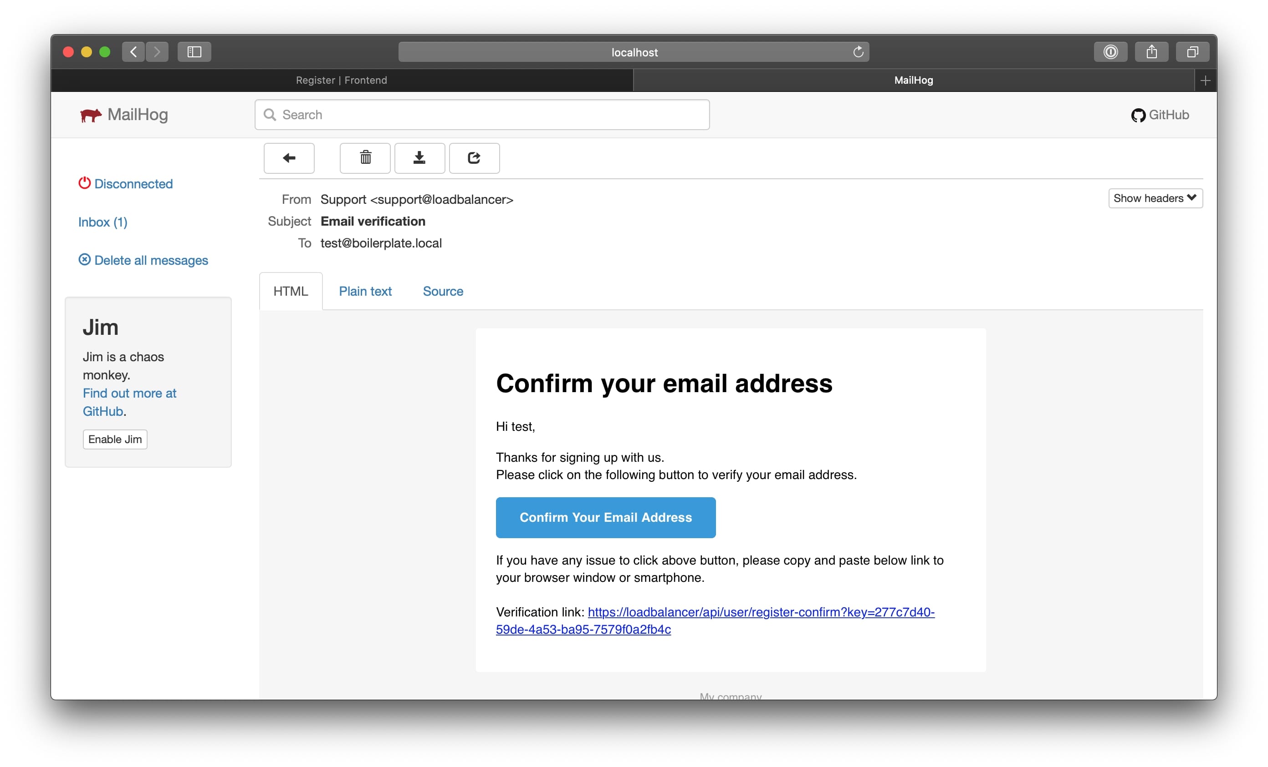Reload the page in address bar
This screenshot has width=1268, height=767.
(x=858, y=52)
